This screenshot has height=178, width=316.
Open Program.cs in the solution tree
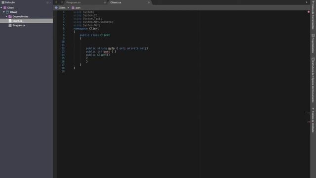19,25
